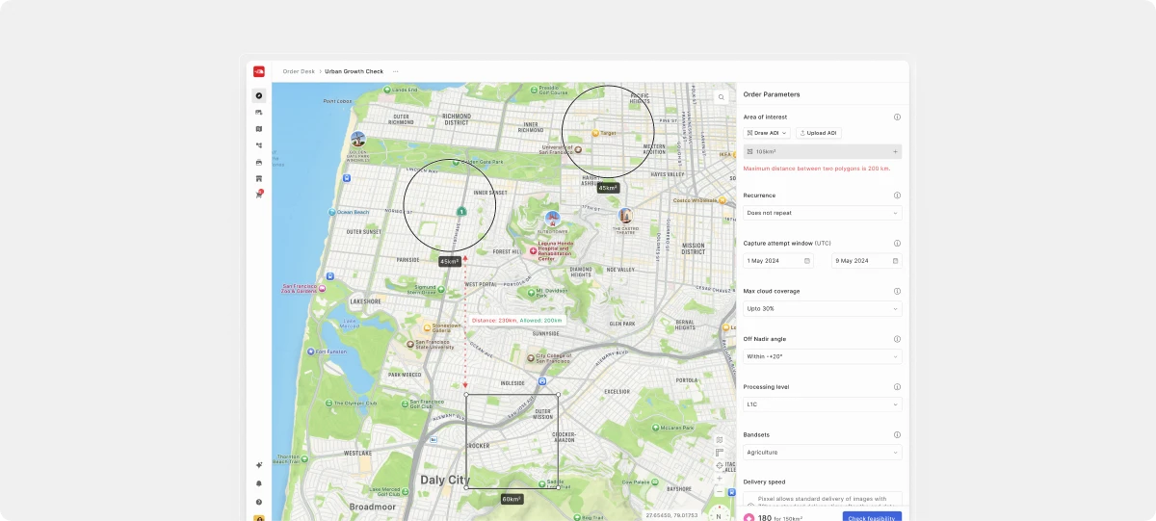Open the more options ellipsis in breadcrumb

395,71
